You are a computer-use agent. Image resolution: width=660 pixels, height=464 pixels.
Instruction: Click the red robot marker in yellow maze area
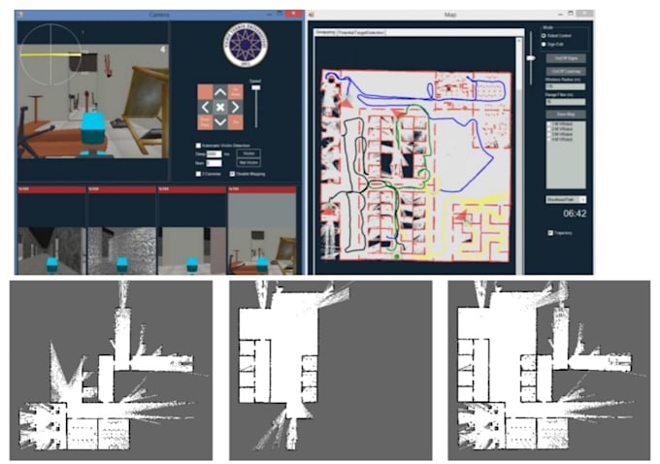click(x=461, y=215)
